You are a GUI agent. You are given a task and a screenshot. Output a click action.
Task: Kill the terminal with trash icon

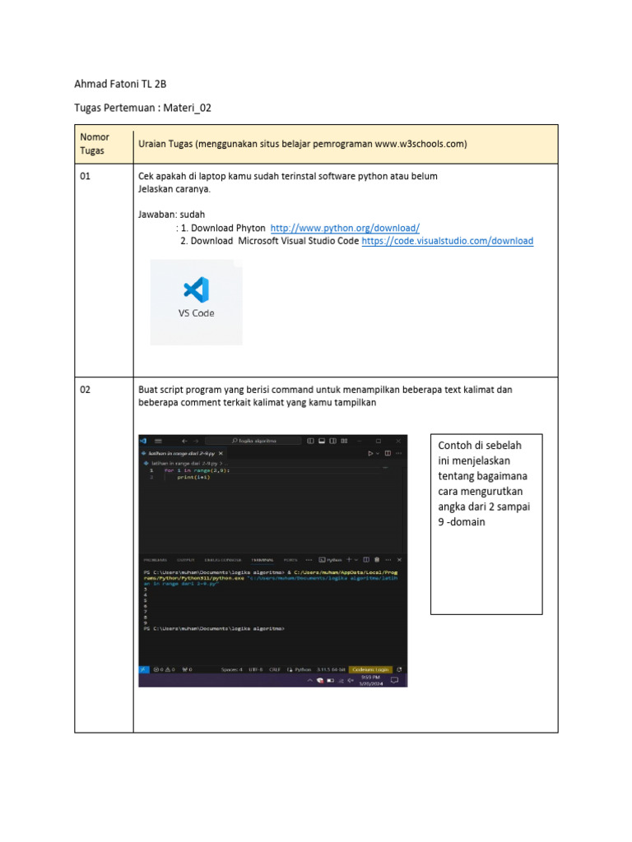click(x=377, y=560)
